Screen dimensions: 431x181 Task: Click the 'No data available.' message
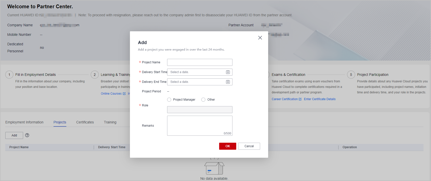214,178
